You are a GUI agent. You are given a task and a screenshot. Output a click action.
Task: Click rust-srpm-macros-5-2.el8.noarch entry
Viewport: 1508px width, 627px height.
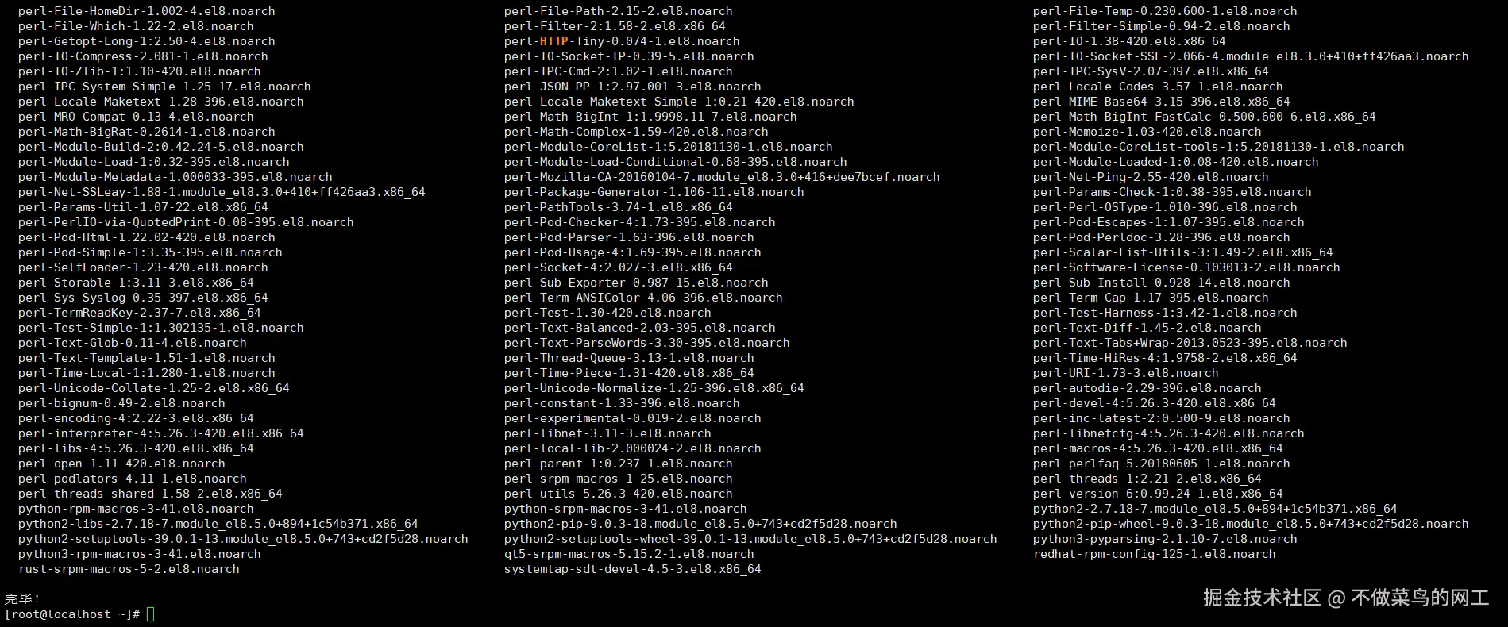click(x=129, y=569)
